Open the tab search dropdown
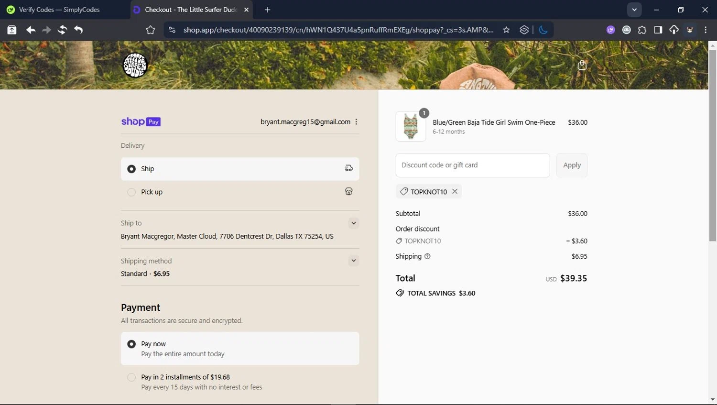 [x=634, y=10]
